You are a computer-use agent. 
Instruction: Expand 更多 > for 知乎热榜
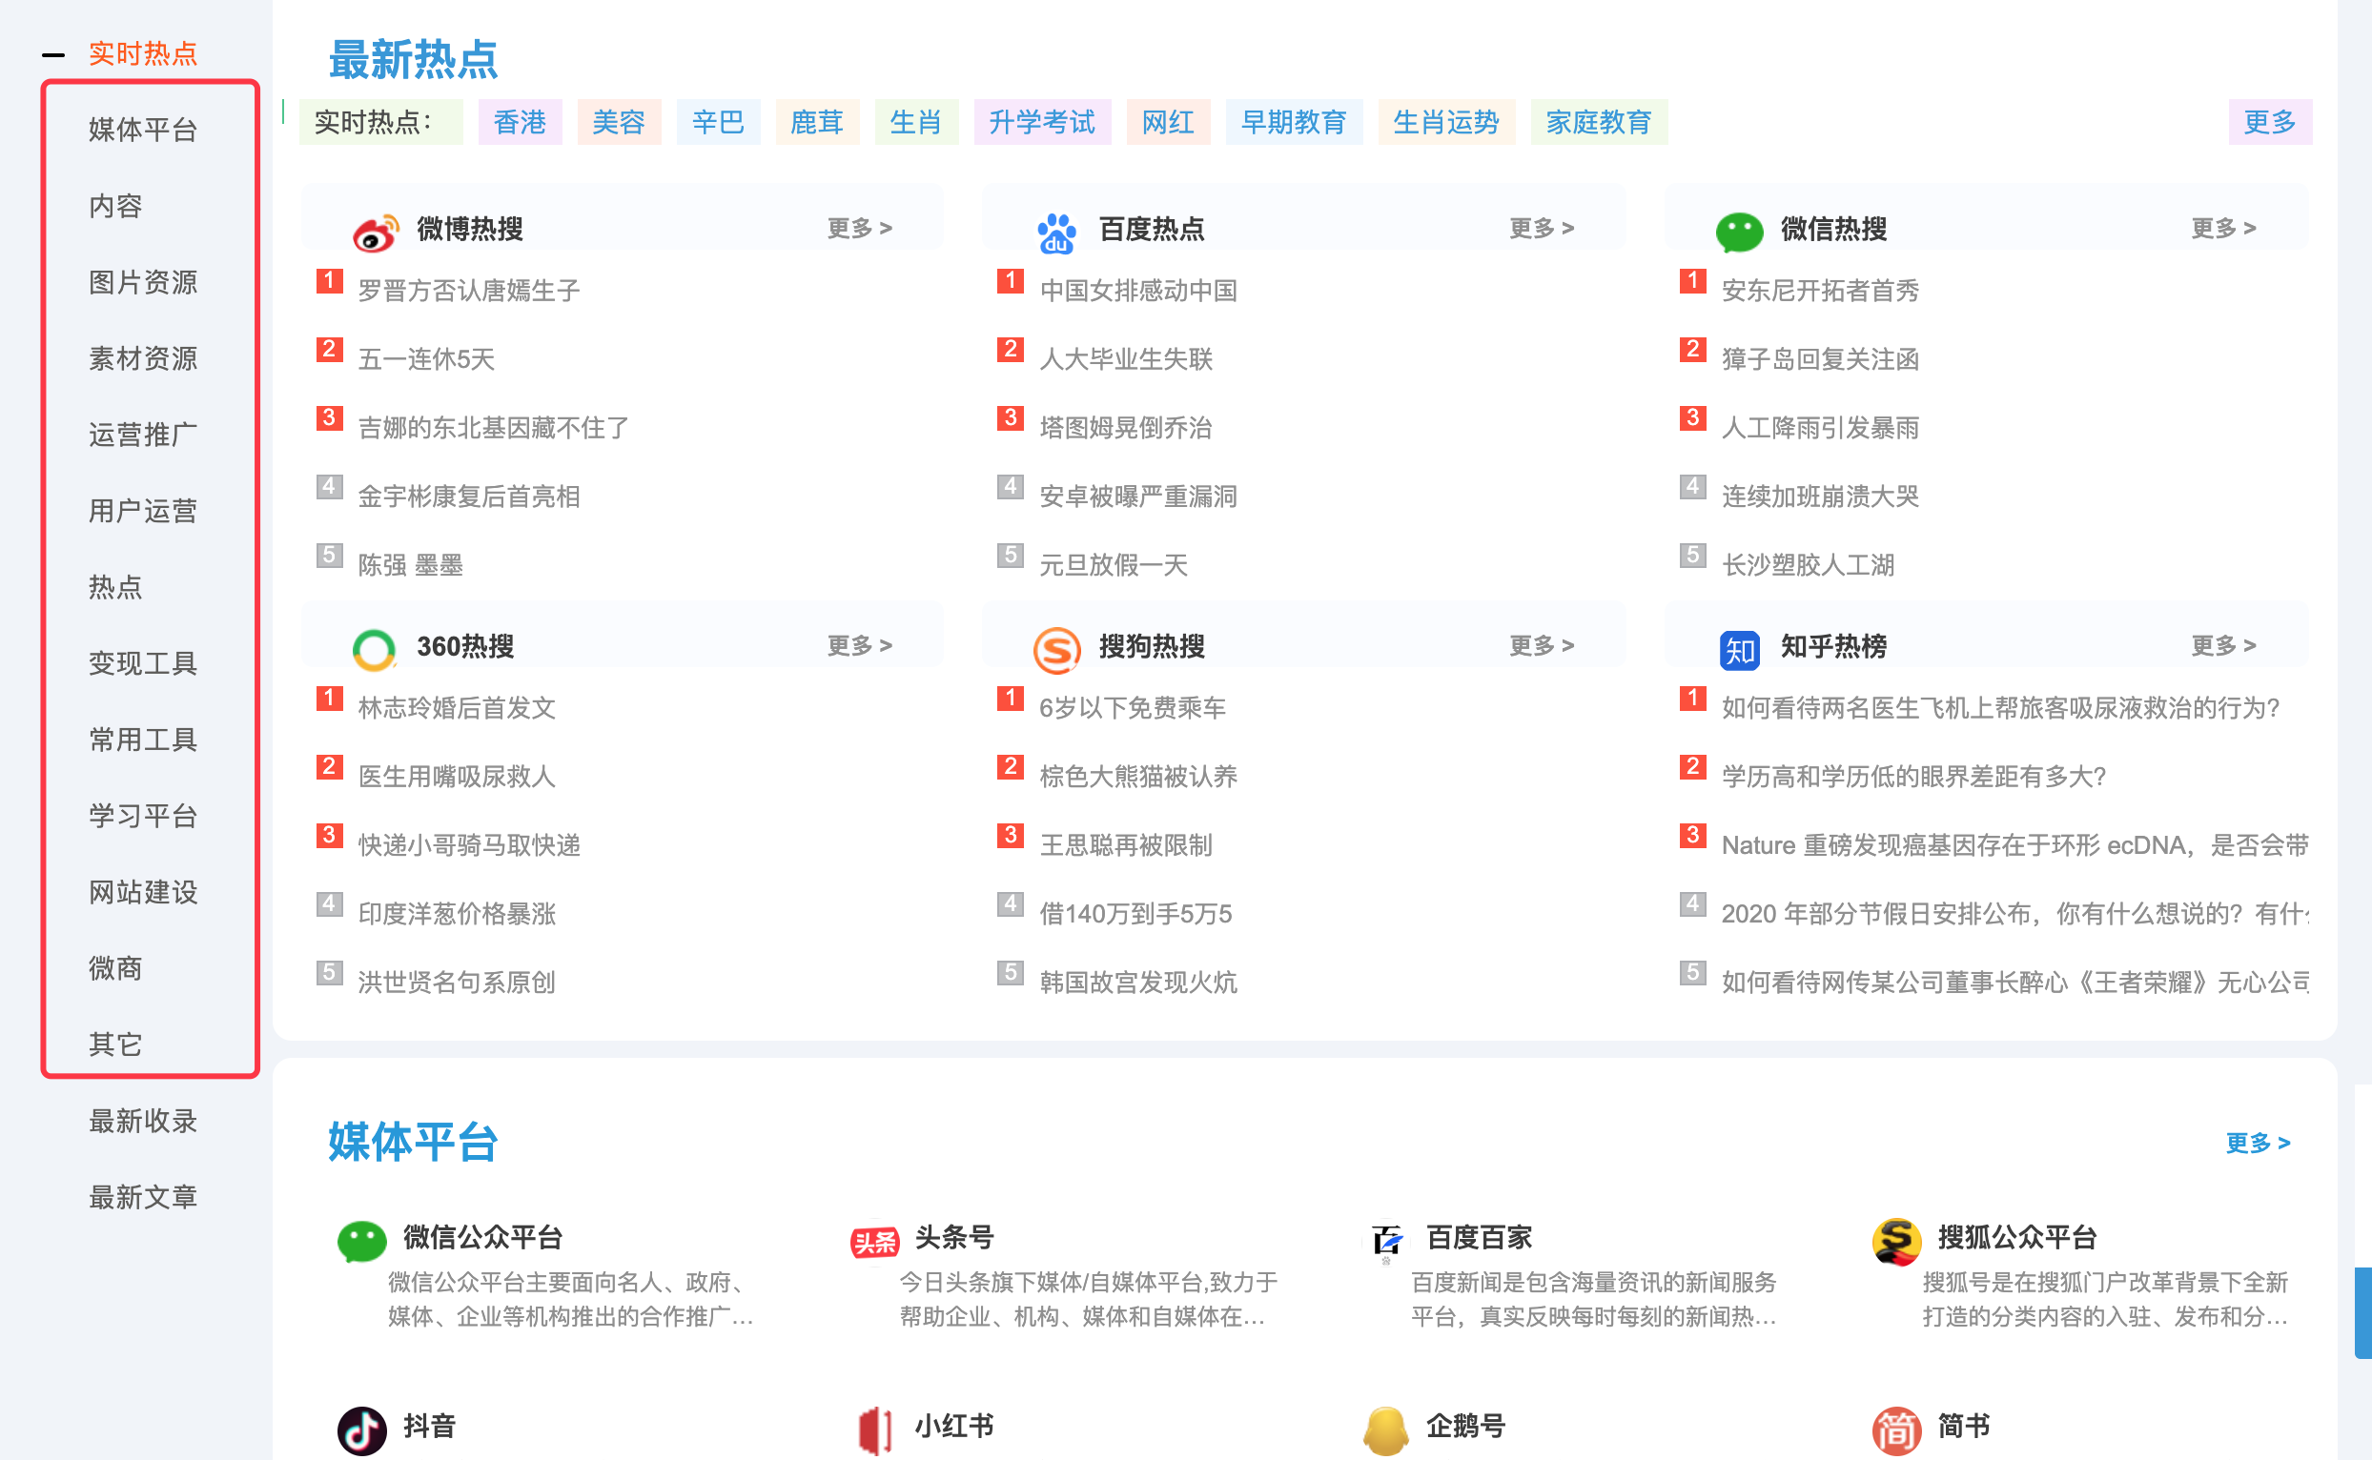[x=2223, y=645]
